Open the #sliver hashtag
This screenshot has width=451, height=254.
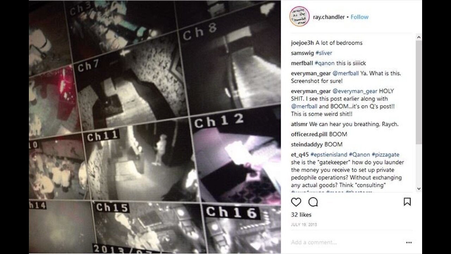pyautogui.click(x=323, y=53)
